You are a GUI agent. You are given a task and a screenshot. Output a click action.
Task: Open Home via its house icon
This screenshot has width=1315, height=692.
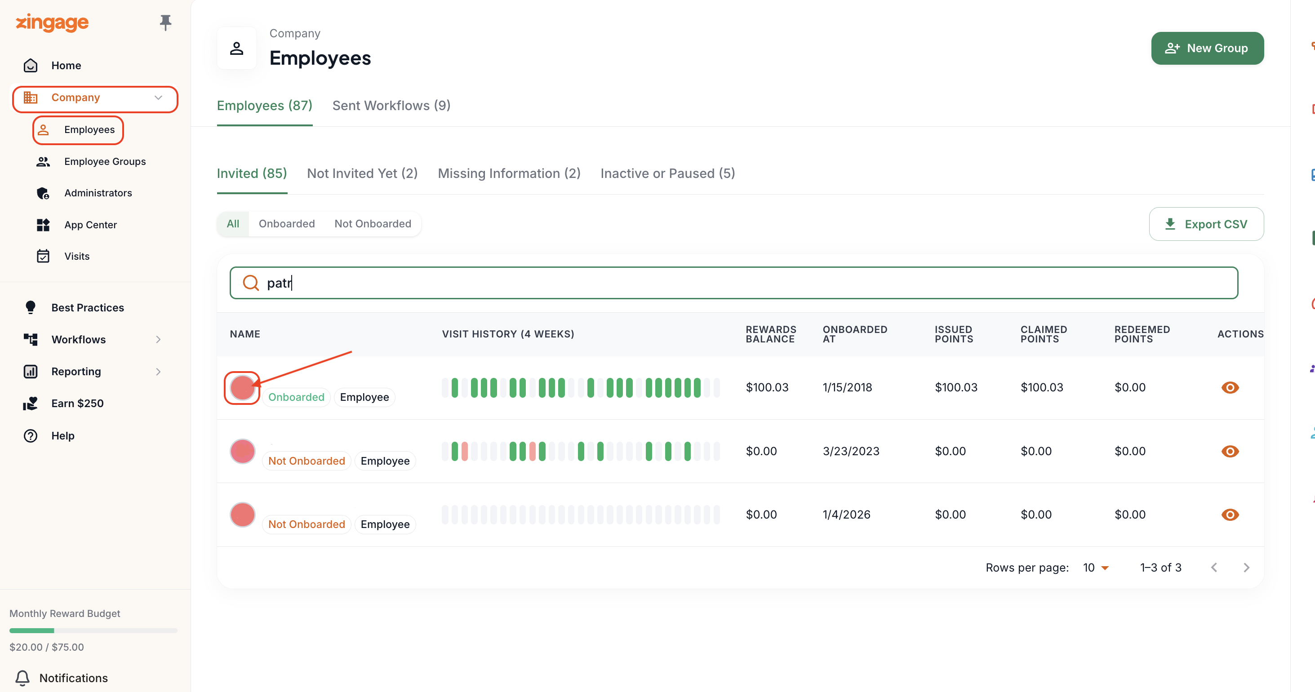pyautogui.click(x=31, y=65)
